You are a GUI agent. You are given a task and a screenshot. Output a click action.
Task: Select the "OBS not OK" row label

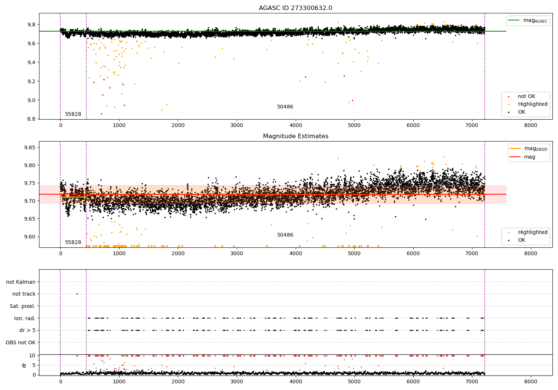pos(21,342)
